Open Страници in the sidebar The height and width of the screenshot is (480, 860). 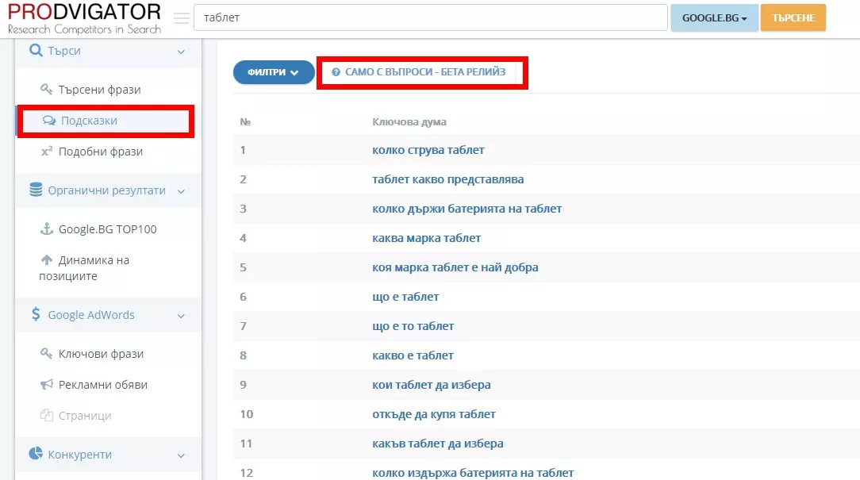(85, 416)
